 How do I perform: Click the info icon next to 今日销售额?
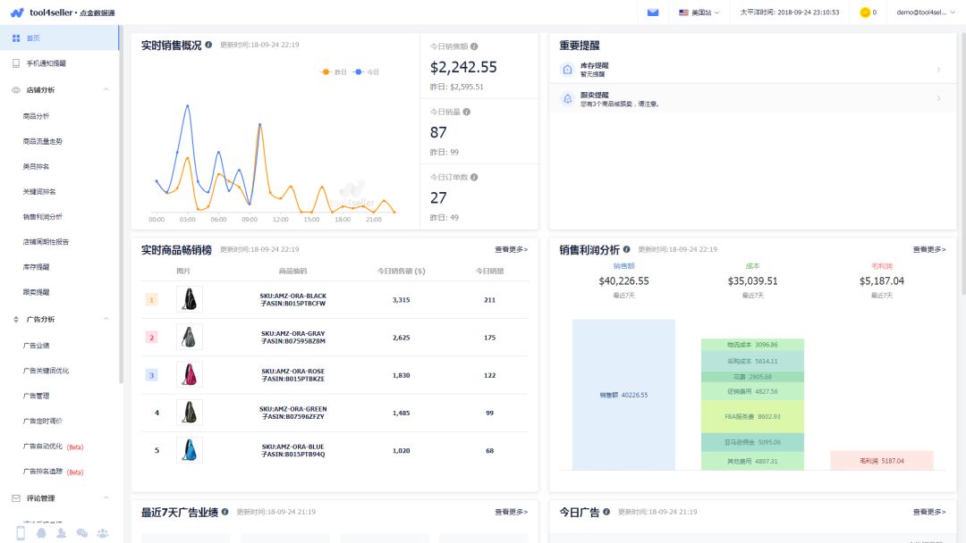tap(474, 46)
